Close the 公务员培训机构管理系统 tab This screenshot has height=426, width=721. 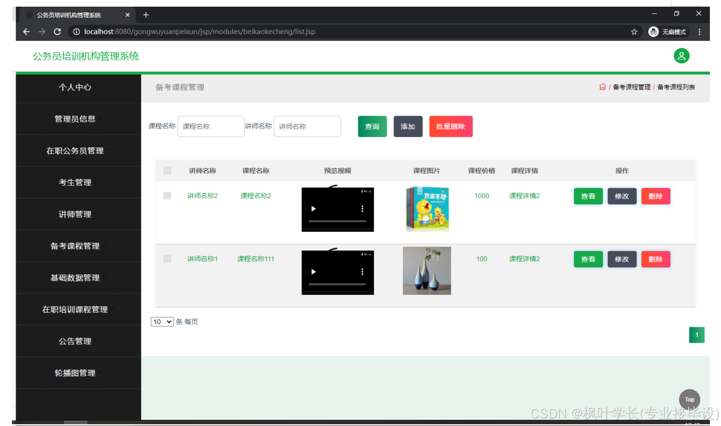[127, 15]
